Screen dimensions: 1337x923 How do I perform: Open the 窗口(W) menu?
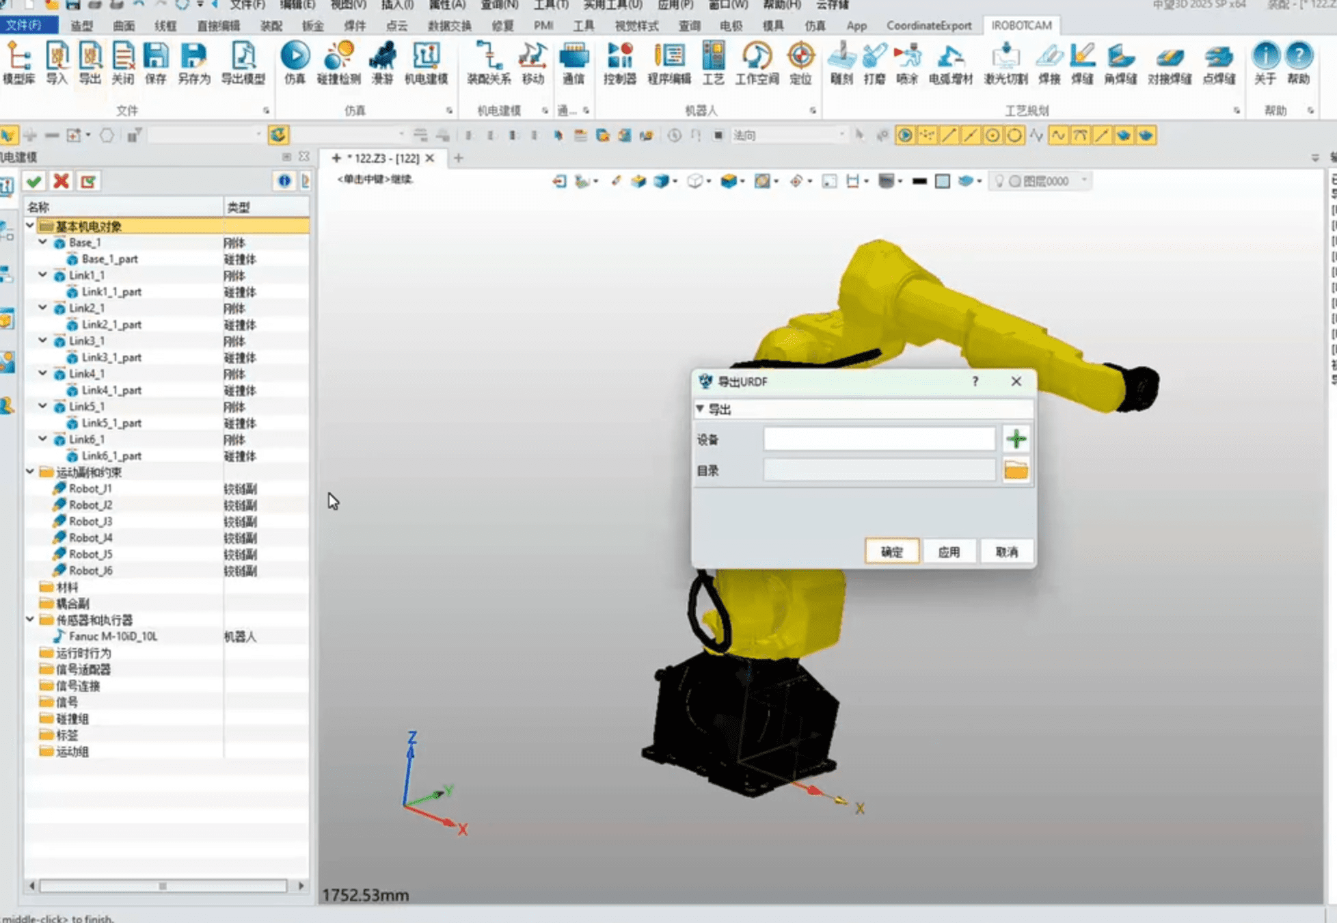727,5
